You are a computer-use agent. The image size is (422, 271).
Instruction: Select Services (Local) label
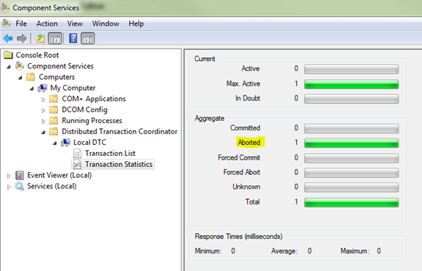tap(52, 186)
